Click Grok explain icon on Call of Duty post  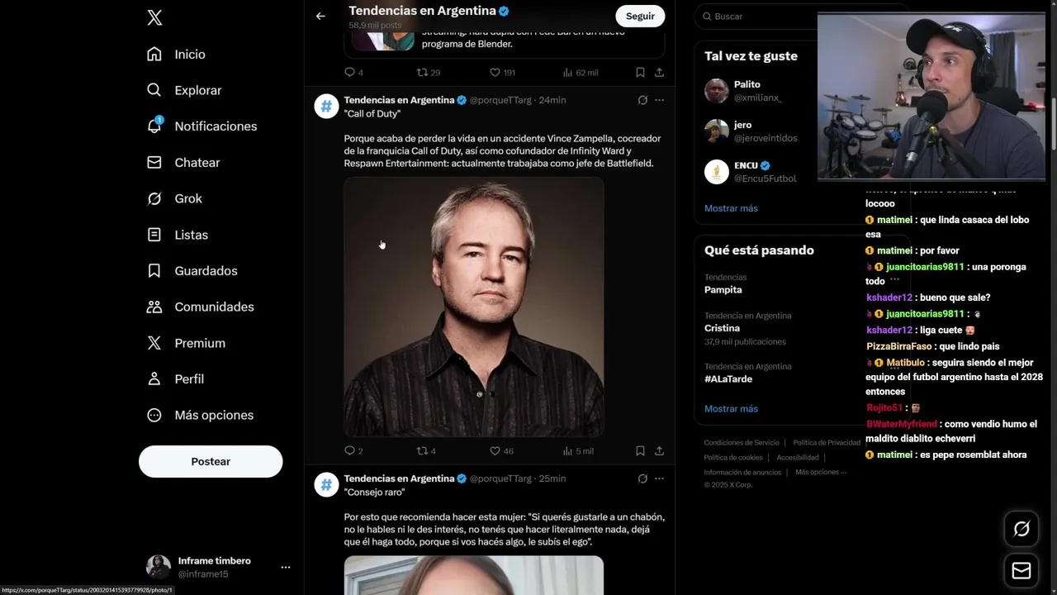tap(642, 100)
